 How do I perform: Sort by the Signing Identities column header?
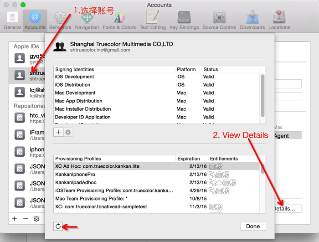coord(114,69)
